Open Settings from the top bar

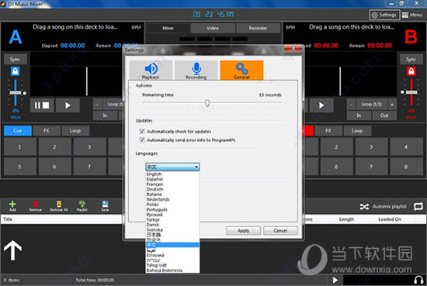click(384, 15)
